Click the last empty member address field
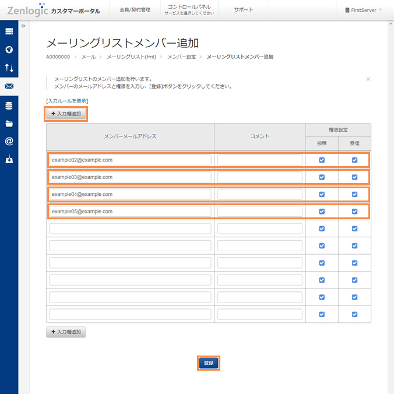 tap(130, 314)
